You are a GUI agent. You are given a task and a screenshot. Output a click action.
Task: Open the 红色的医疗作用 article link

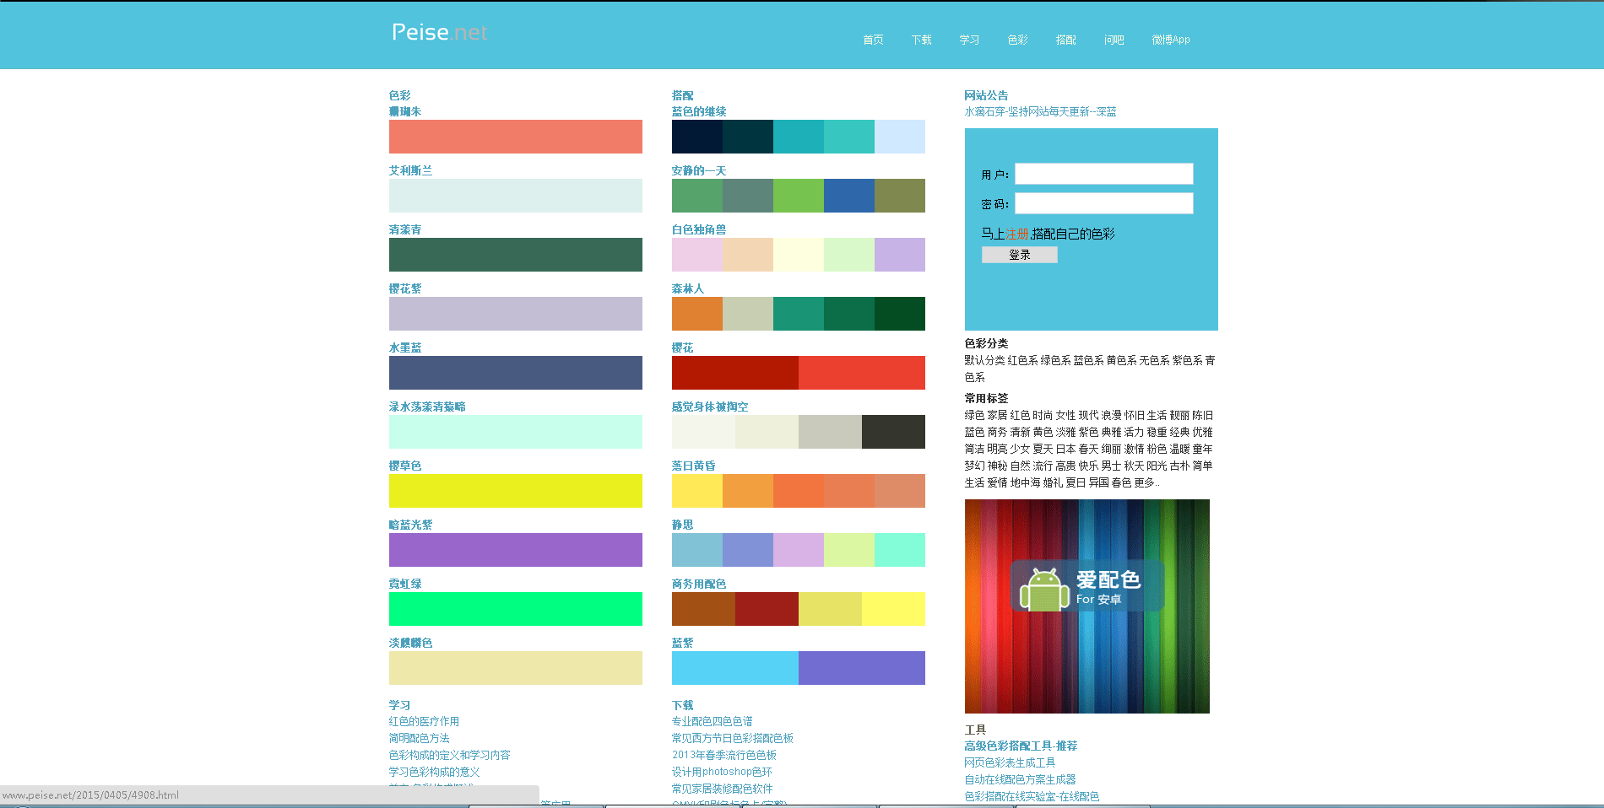(x=424, y=721)
